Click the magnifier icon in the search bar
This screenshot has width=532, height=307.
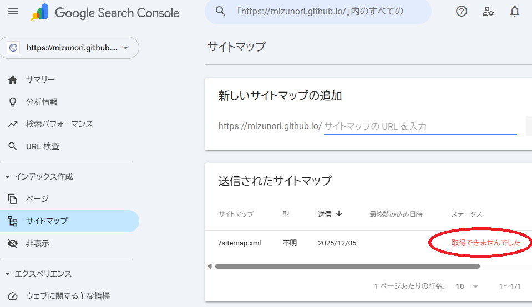(221, 11)
